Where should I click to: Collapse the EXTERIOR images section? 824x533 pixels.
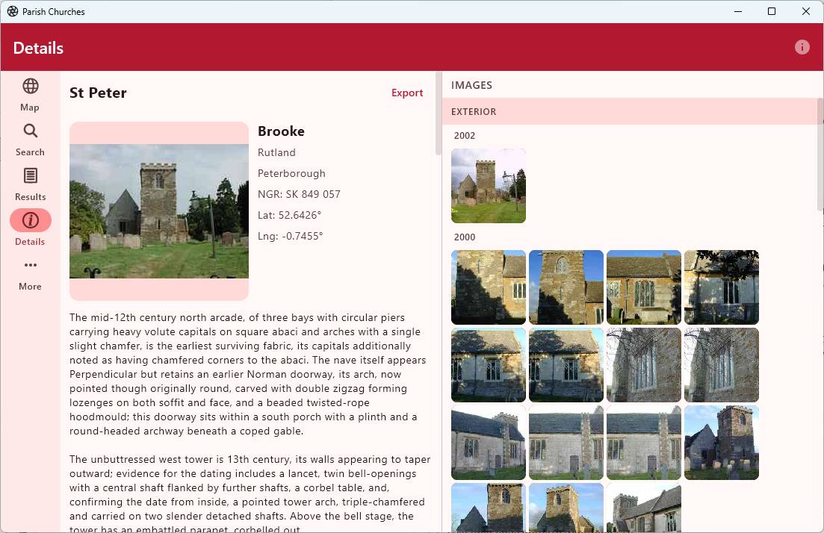630,111
